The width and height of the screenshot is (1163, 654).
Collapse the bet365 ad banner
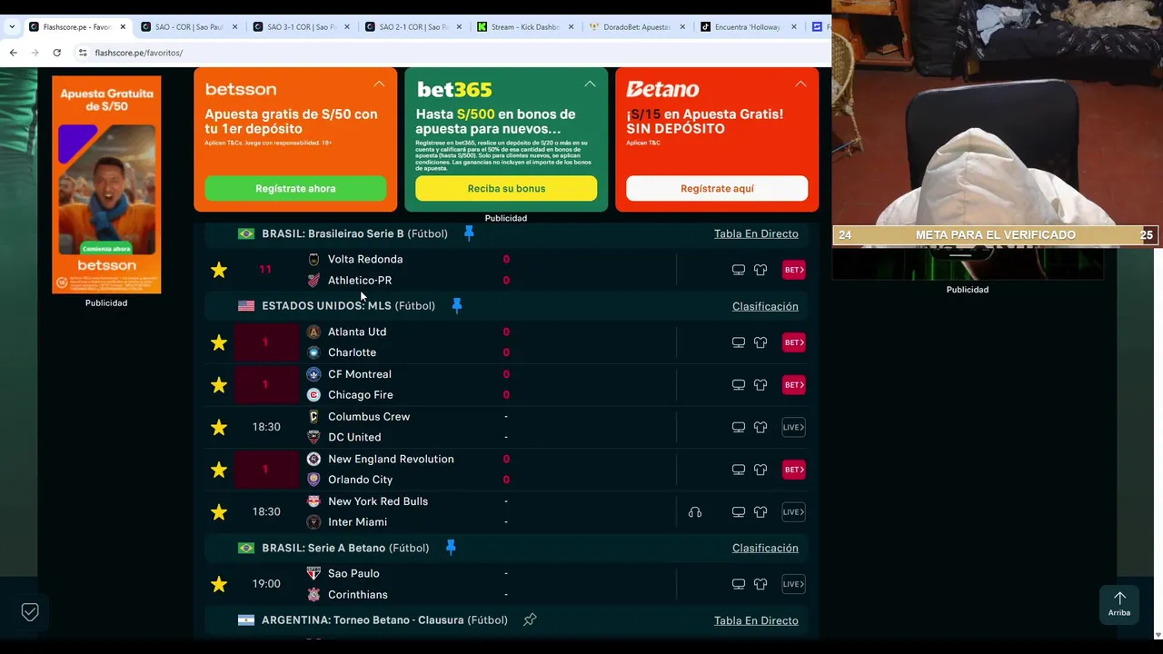[x=590, y=84]
